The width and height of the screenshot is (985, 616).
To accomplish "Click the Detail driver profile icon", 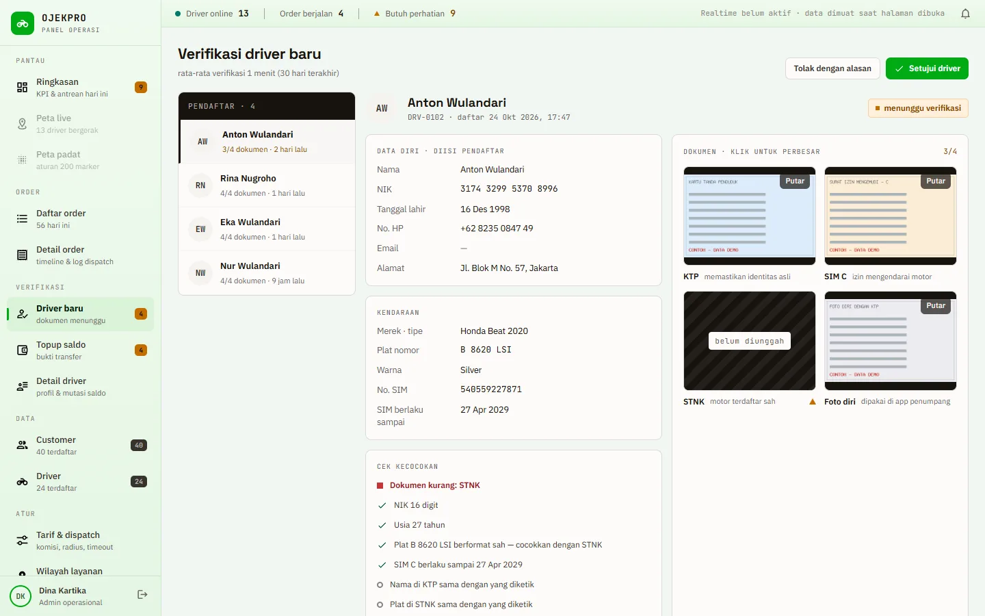I will (x=23, y=387).
